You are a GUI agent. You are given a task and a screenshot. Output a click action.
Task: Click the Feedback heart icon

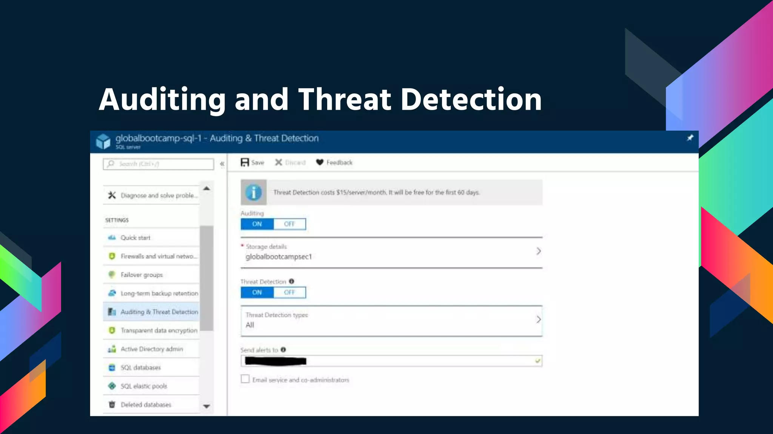tap(320, 162)
